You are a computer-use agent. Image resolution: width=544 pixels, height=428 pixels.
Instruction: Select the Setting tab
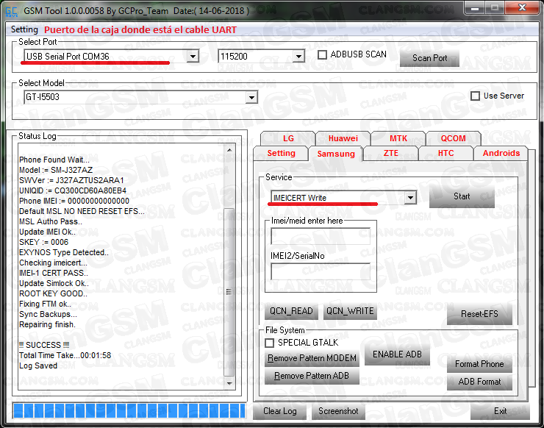click(281, 153)
